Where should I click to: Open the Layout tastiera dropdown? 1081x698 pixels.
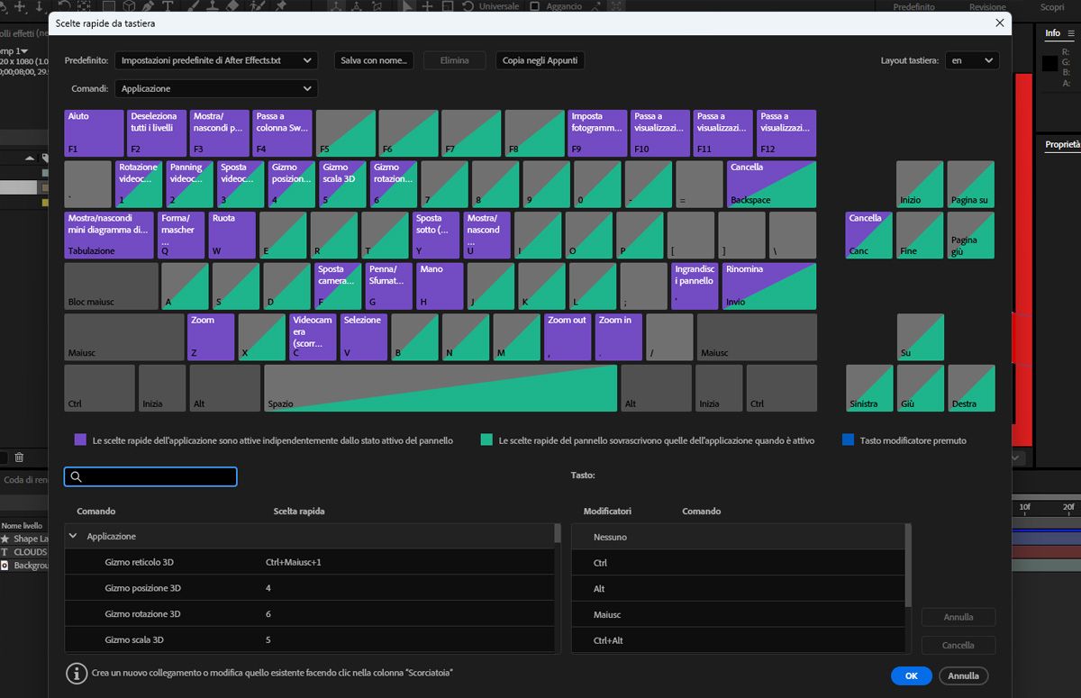point(972,60)
